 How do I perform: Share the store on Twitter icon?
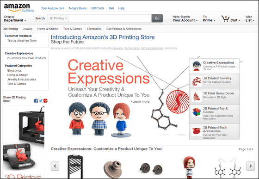[x=41, y=100]
